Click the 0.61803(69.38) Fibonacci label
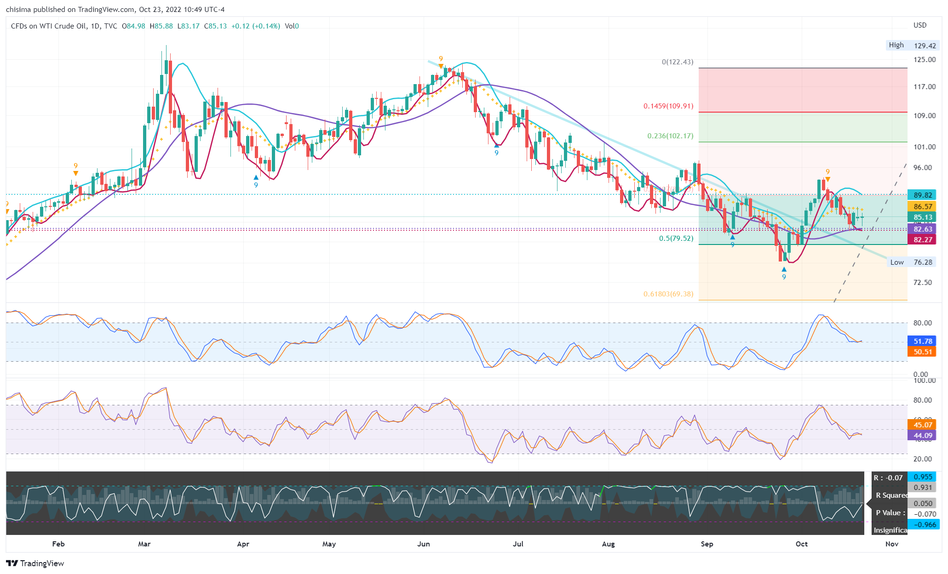Screen dimensions: 948x574 tap(668, 294)
